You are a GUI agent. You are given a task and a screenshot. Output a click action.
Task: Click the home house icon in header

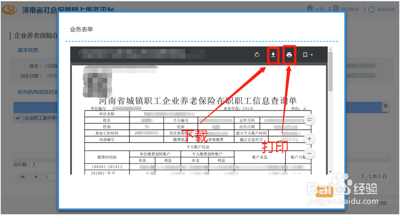click(310, 8)
